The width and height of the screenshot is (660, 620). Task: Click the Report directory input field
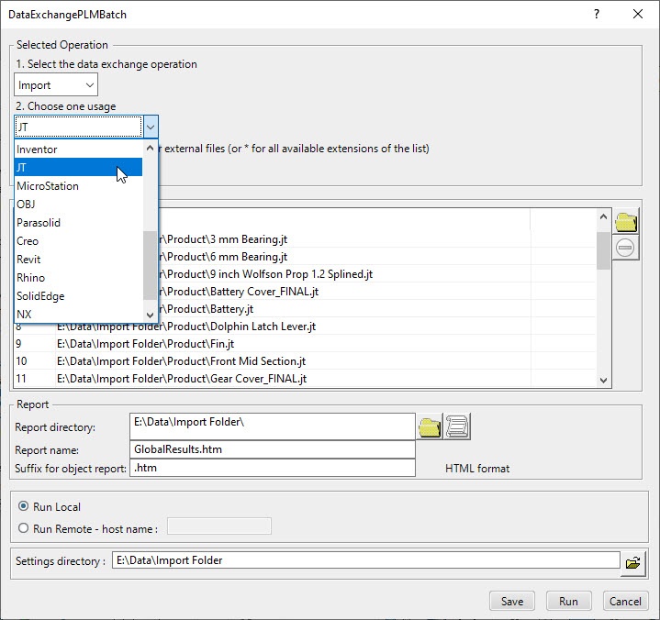[273, 426]
